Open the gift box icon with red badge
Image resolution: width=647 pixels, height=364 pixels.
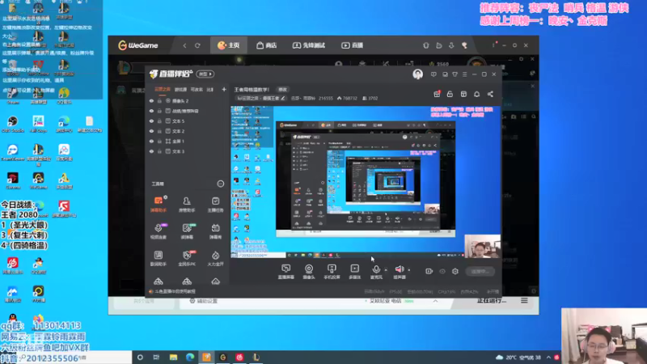point(437,94)
